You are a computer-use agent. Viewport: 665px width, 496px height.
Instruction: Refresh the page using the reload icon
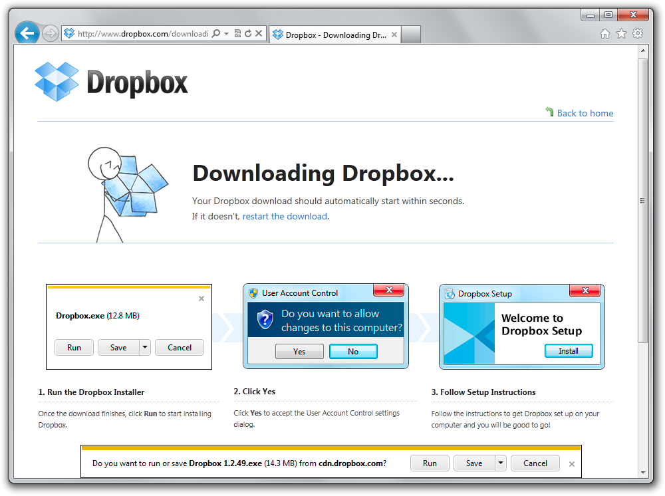(248, 33)
